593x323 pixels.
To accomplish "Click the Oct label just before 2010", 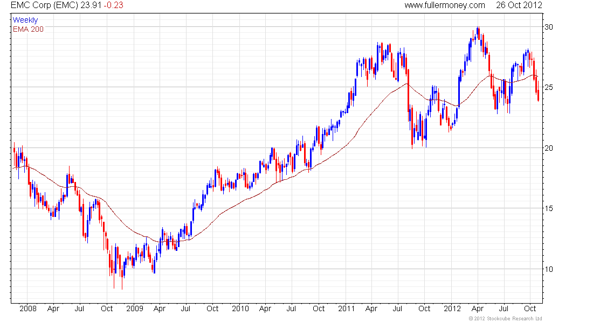I will point(212,308).
